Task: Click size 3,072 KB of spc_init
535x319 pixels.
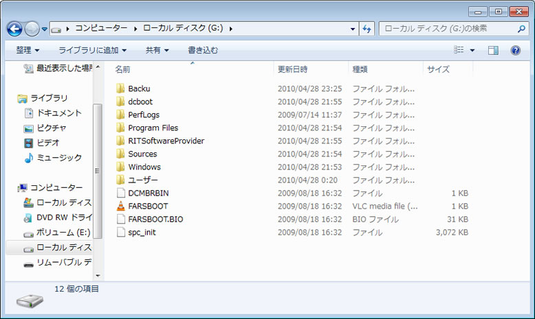Action: (452, 232)
